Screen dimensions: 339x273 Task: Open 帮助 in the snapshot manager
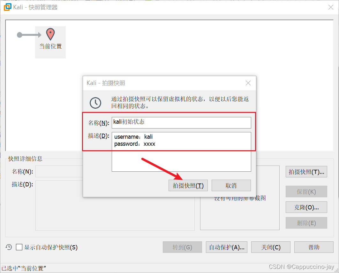click(314, 247)
